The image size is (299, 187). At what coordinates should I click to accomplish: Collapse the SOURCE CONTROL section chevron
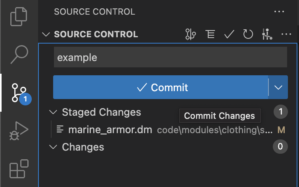46,34
